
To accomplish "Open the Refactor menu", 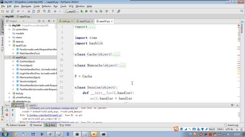I will (46, 6).
